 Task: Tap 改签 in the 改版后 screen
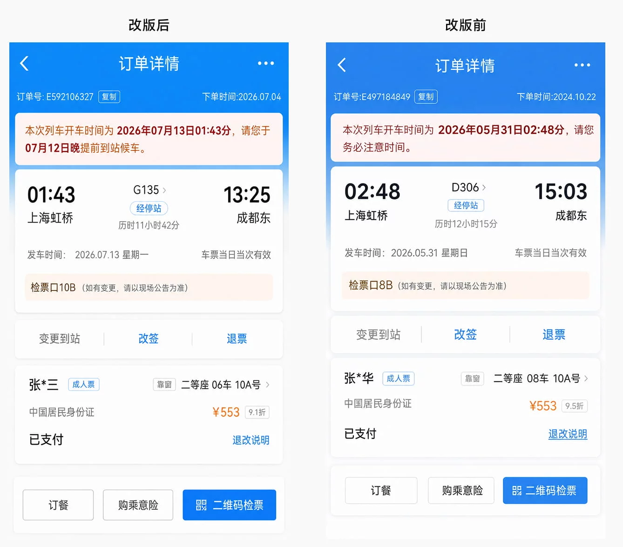pos(149,338)
